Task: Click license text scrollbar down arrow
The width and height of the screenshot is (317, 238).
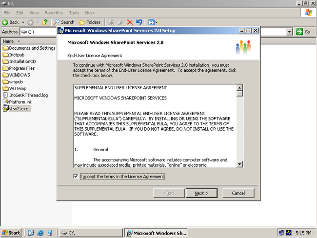Action: point(239,164)
